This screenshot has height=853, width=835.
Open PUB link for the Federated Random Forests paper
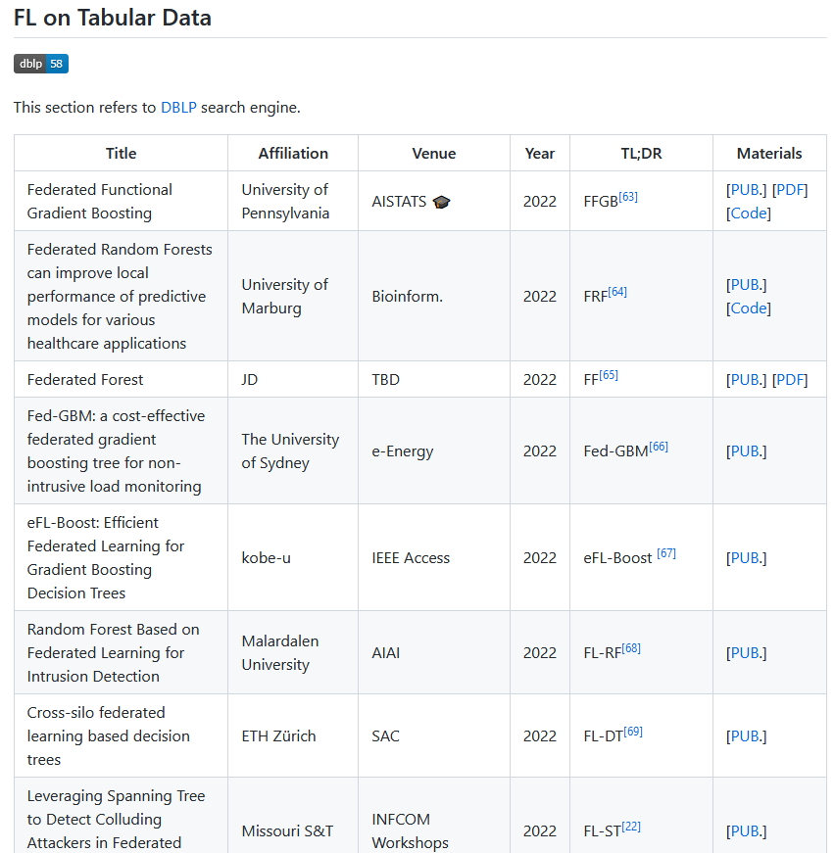tap(746, 285)
